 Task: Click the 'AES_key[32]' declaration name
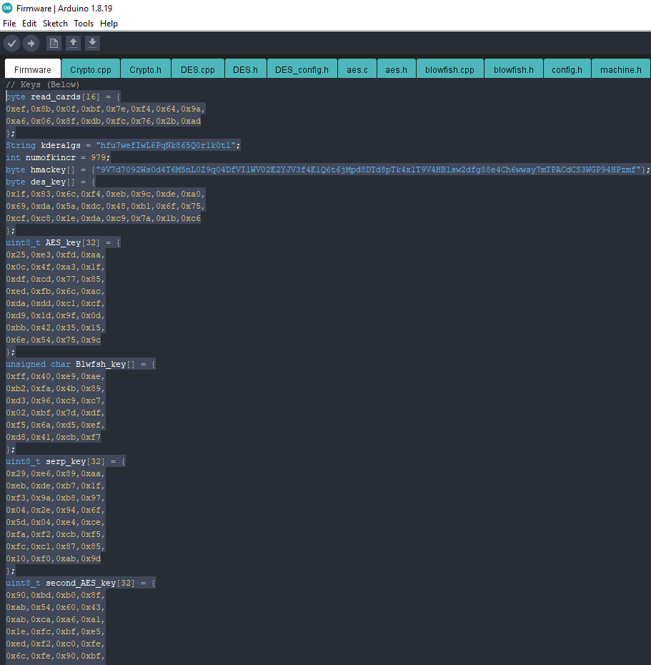pos(72,242)
